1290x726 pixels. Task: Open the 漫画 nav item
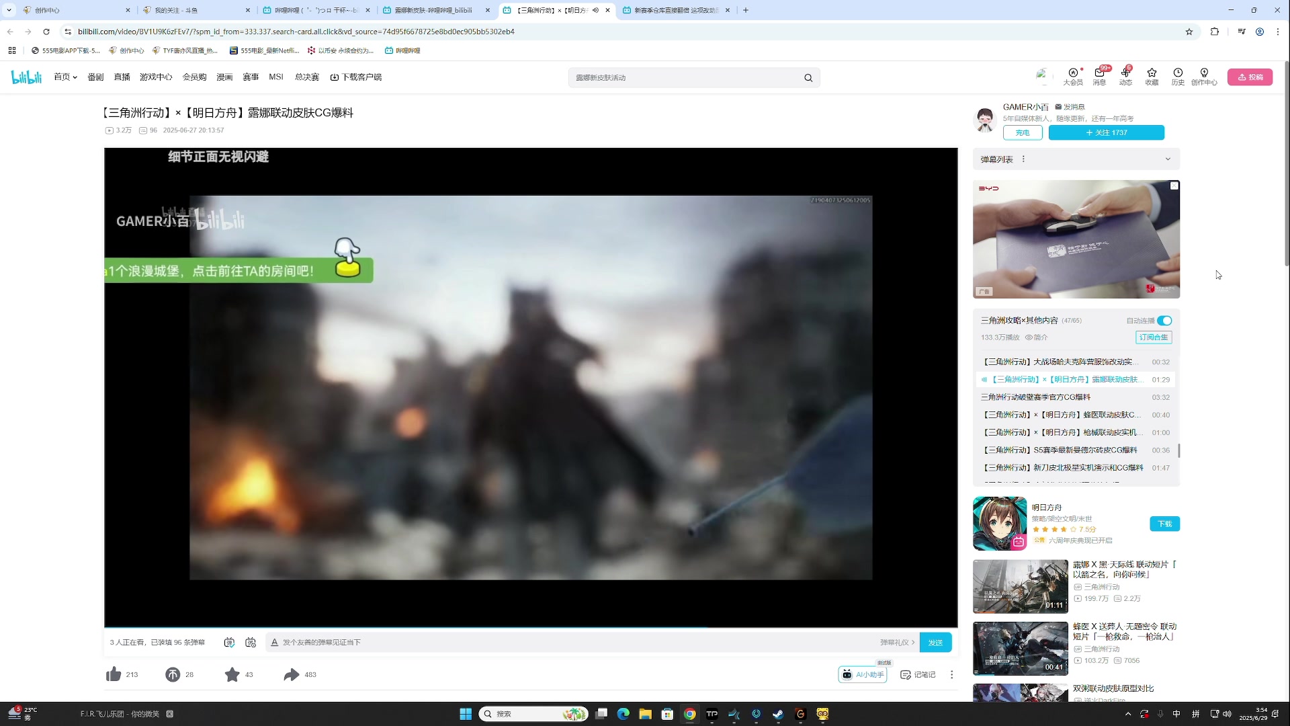pos(224,77)
